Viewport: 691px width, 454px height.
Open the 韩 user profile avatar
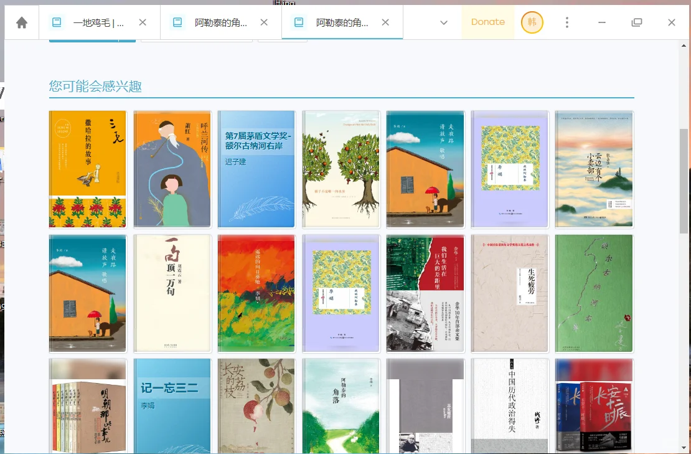[532, 22]
